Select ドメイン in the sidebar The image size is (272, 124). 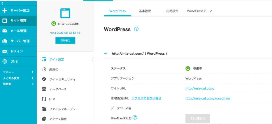click(x=18, y=51)
